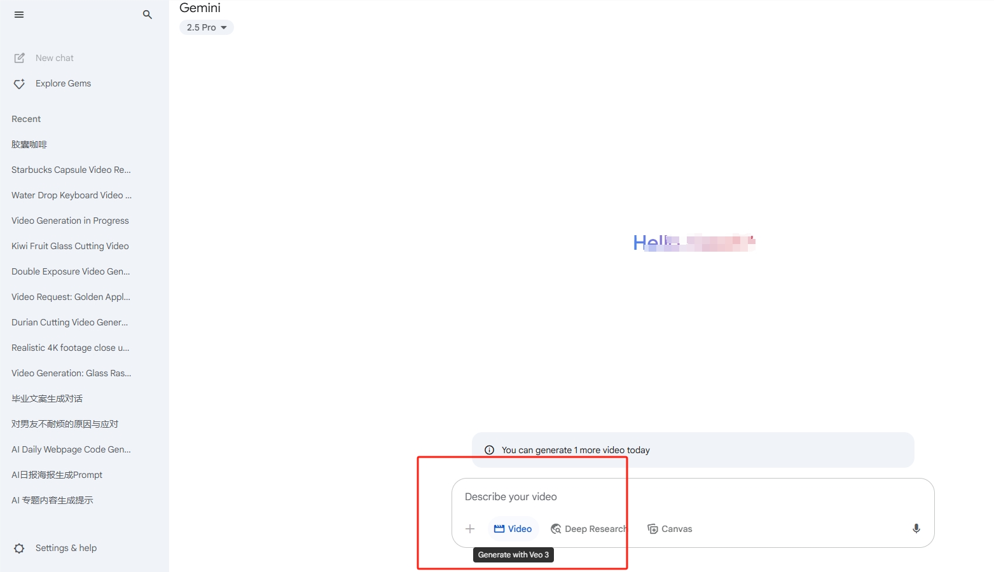The height and width of the screenshot is (572, 994).
Task: Click the New chat pencil icon
Action: coord(20,58)
